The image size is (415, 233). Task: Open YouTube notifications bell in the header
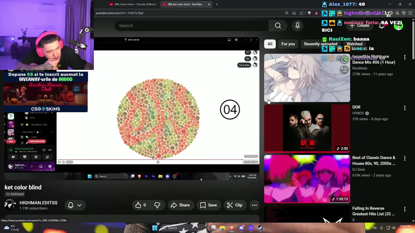[x=382, y=26]
